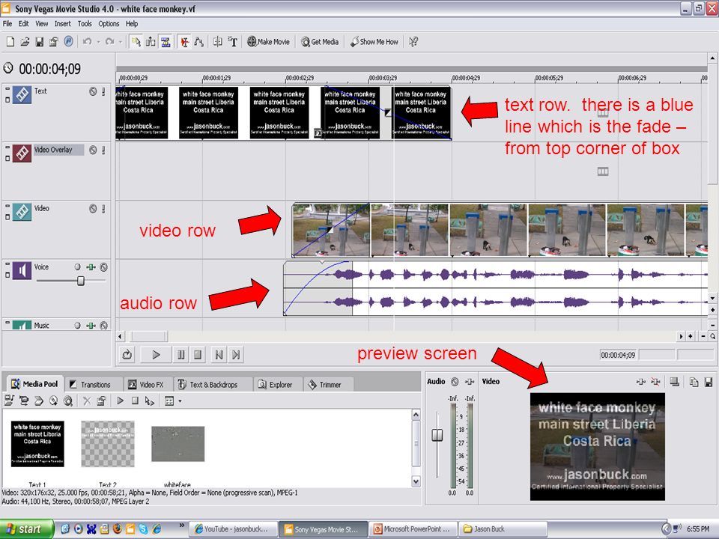Image resolution: width=719 pixels, height=539 pixels.
Task: Click the Audio master volume fader
Action: tap(437, 434)
